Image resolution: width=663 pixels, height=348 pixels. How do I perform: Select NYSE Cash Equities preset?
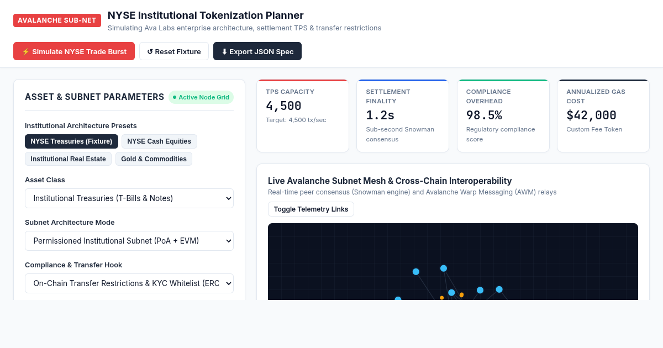159,141
